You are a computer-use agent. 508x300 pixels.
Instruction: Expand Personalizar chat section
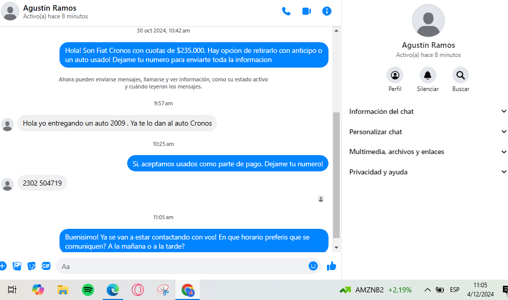tap(427, 132)
